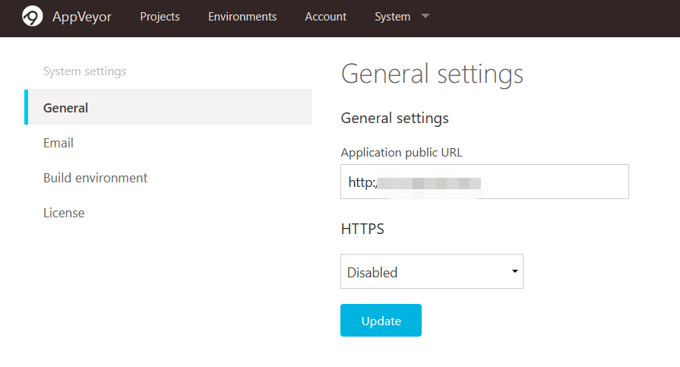Click the small General settings subheading
Image resolution: width=680 pixels, height=367 pixels.
[394, 118]
